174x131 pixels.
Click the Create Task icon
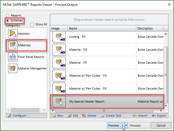pyautogui.click(x=102, y=116)
